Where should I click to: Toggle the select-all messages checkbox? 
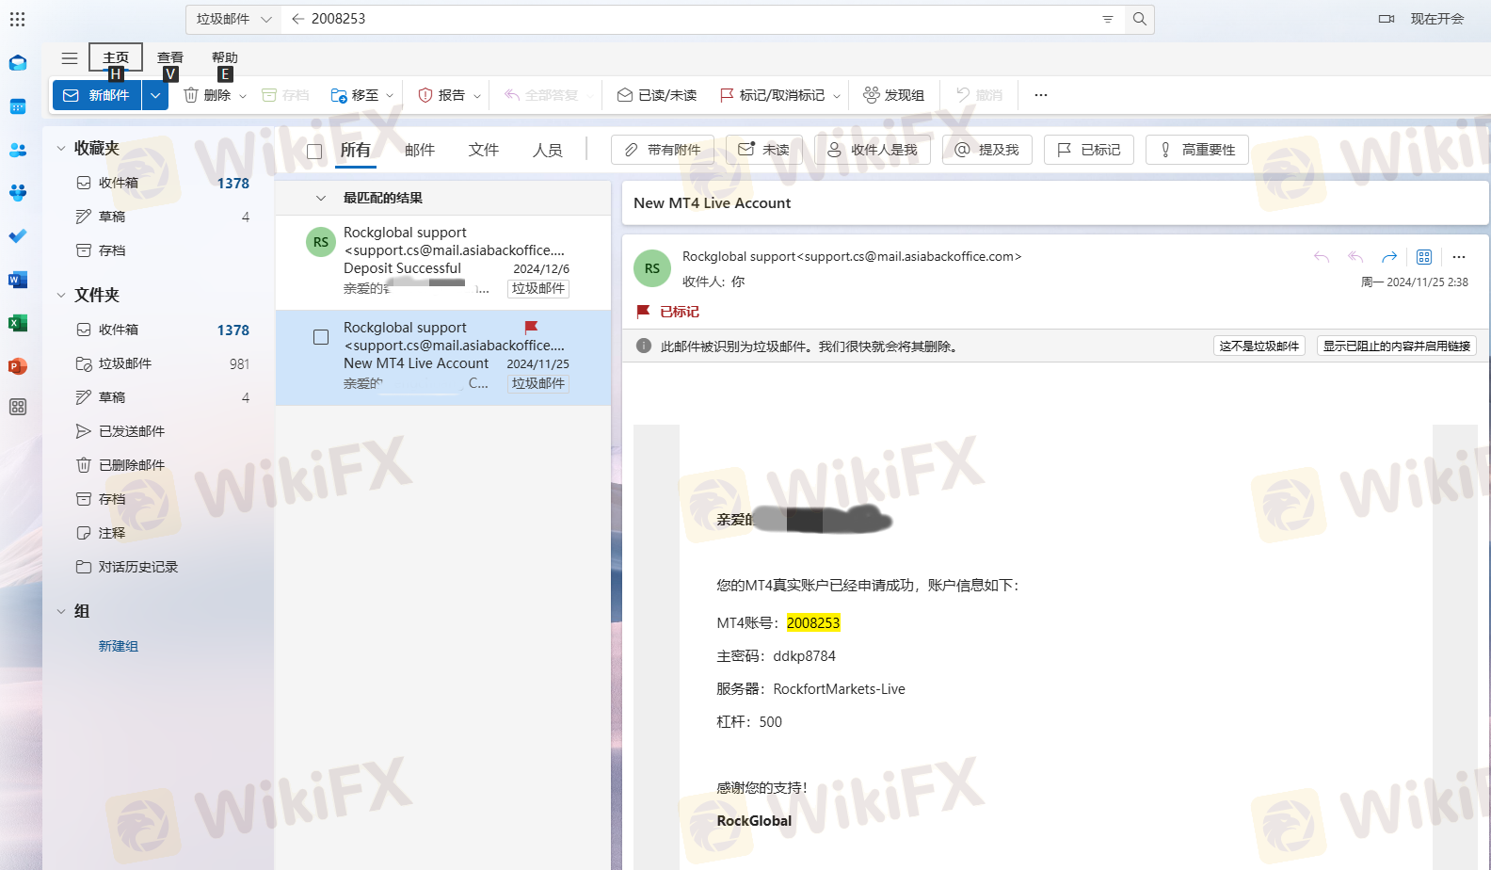[x=314, y=151]
